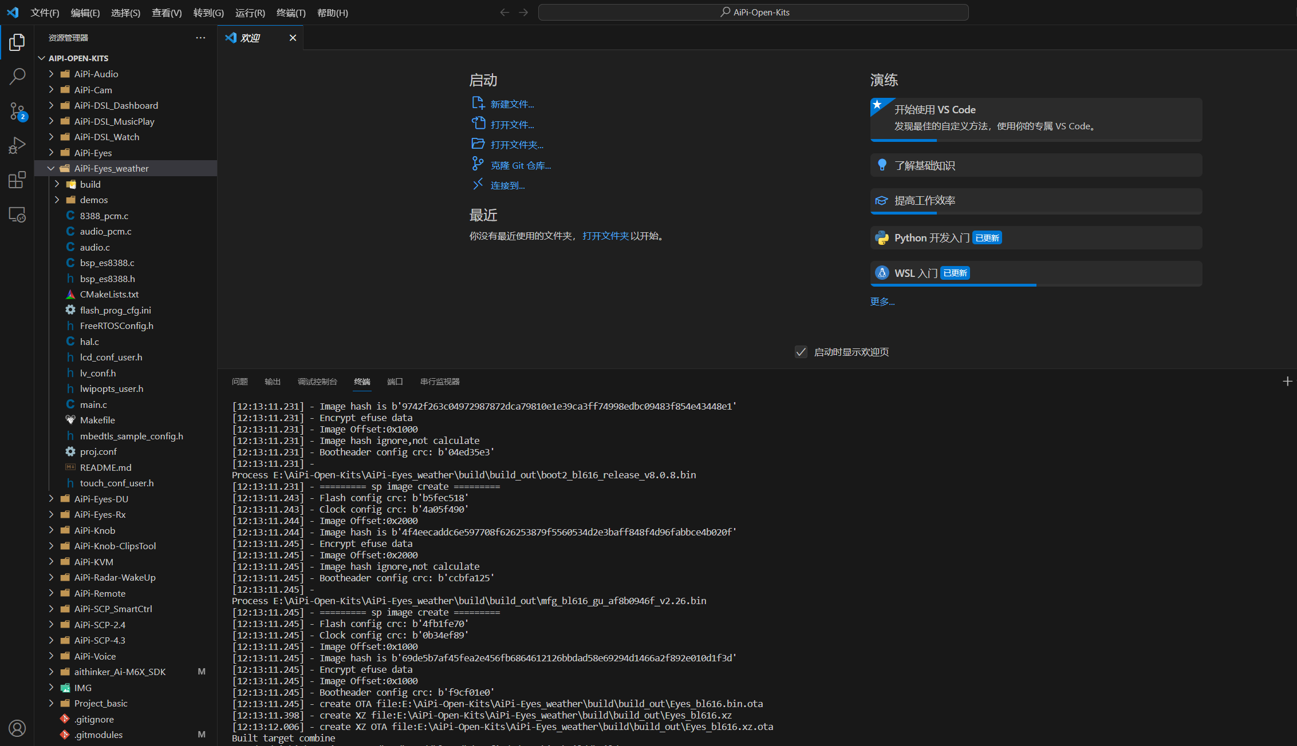Open the 运行(R) menu
Image resolution: width=1297 pixels, height=746 pixels.
click(250, 13)
